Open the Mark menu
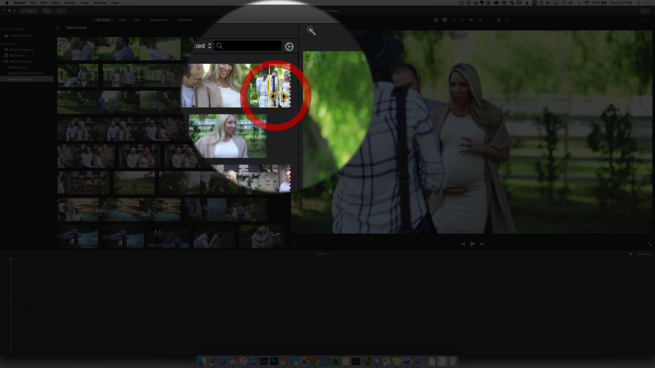 click(x=56, y=3)
